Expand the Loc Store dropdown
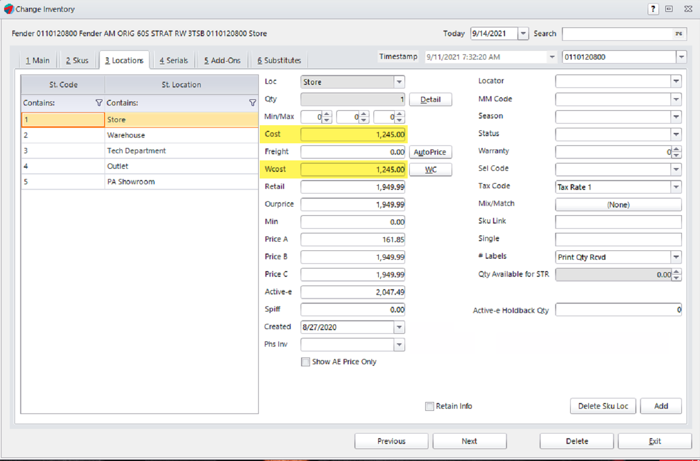The width and height of the screenshot is (700, 461). coord(399,82)
